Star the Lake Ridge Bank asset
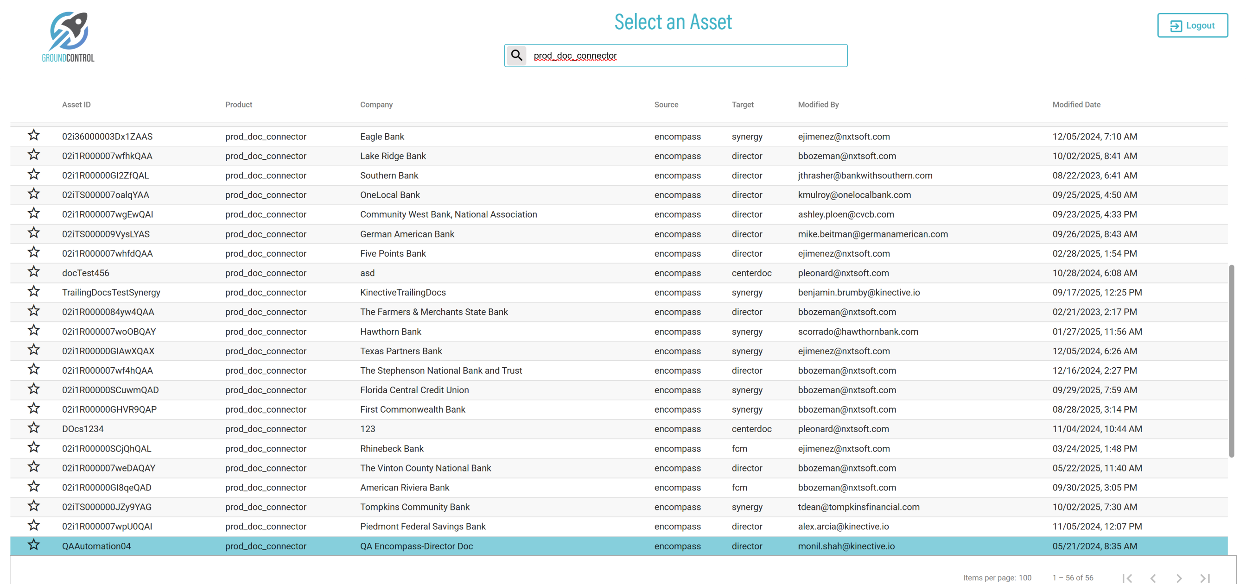The width and height of the screenshot is (1246, 584). click(33, 155)
